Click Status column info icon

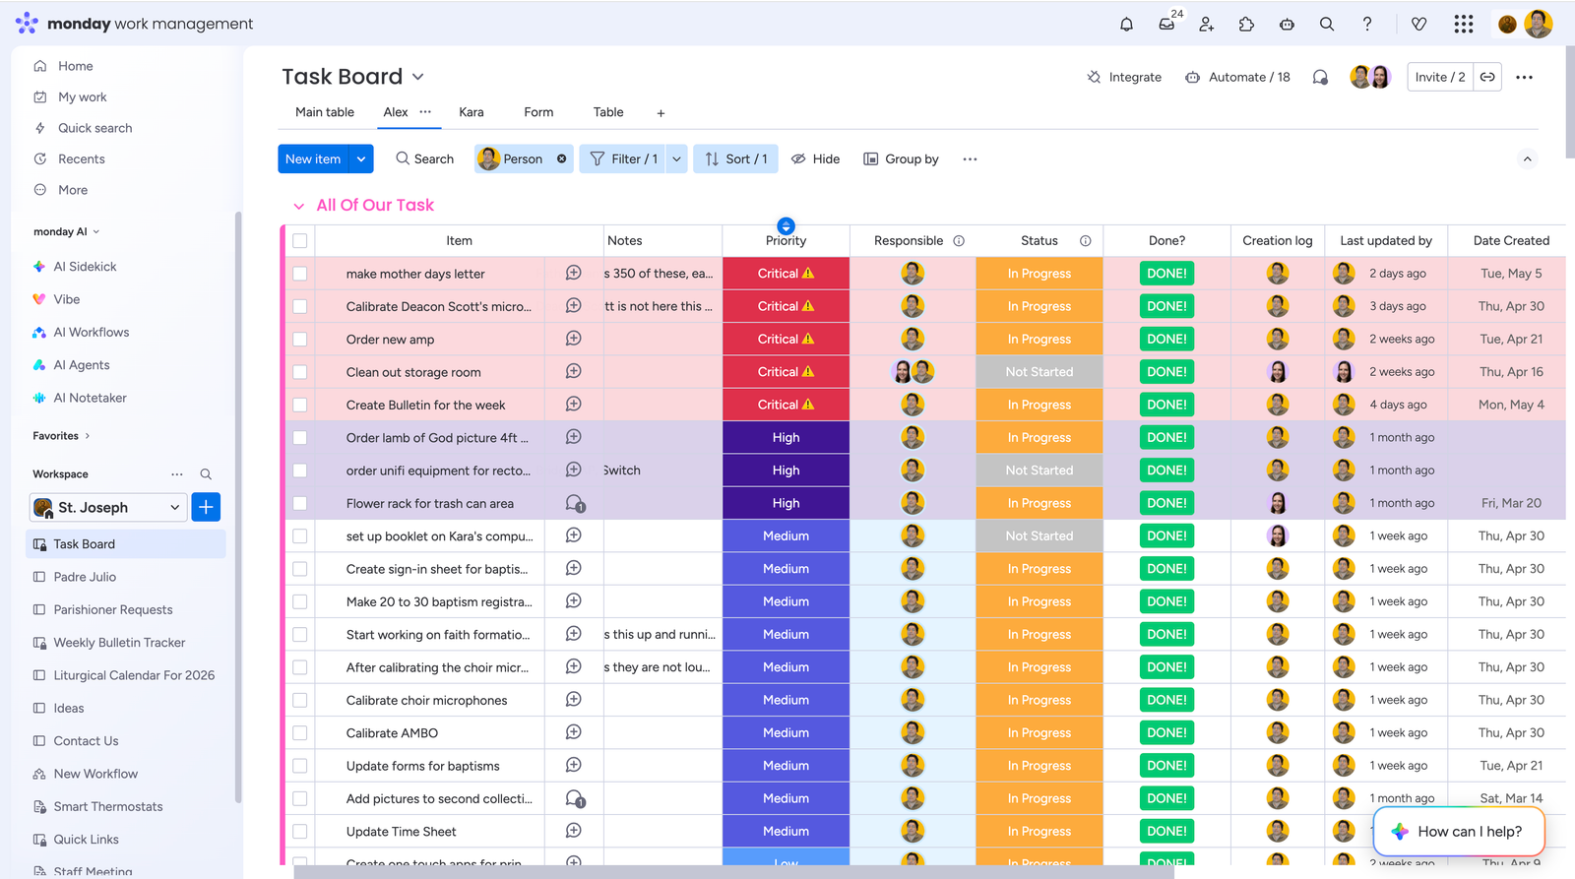1085,240
